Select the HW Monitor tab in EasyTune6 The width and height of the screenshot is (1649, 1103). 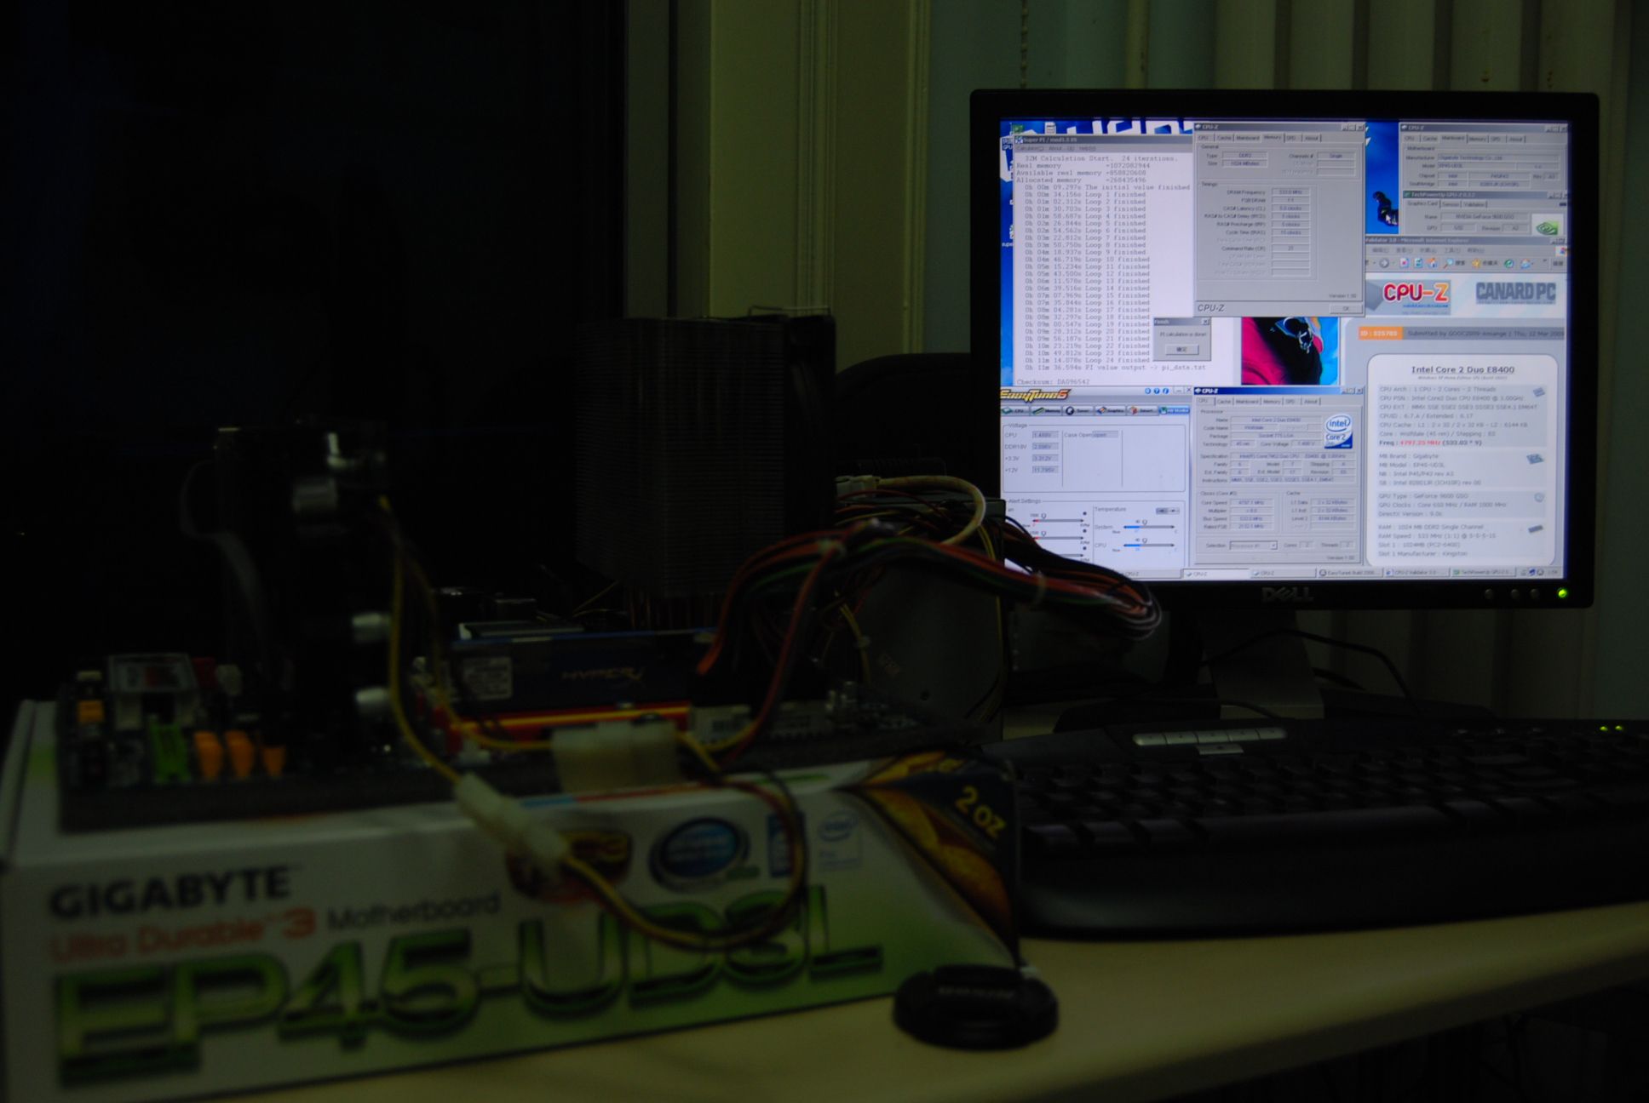click(x=1174, y=410)
